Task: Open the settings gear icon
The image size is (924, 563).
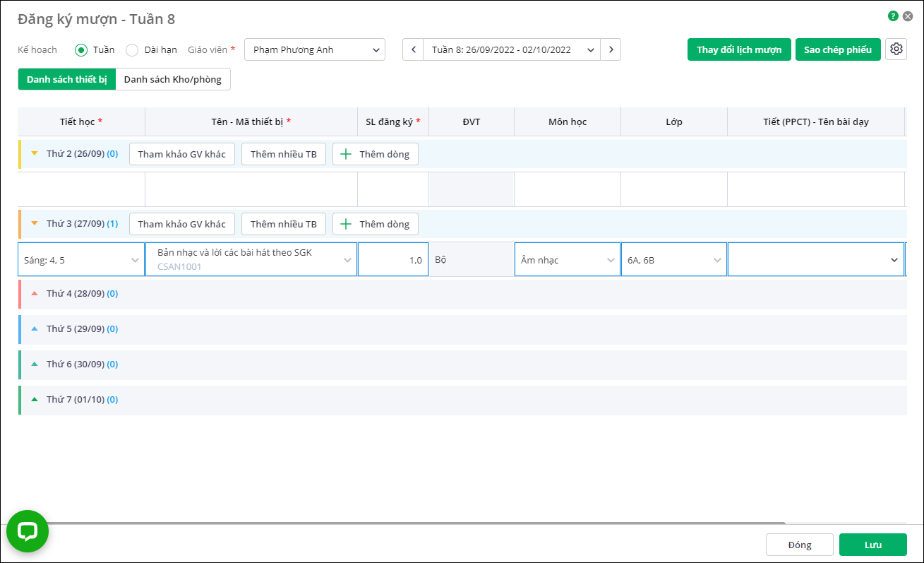Action: [896, 49]
